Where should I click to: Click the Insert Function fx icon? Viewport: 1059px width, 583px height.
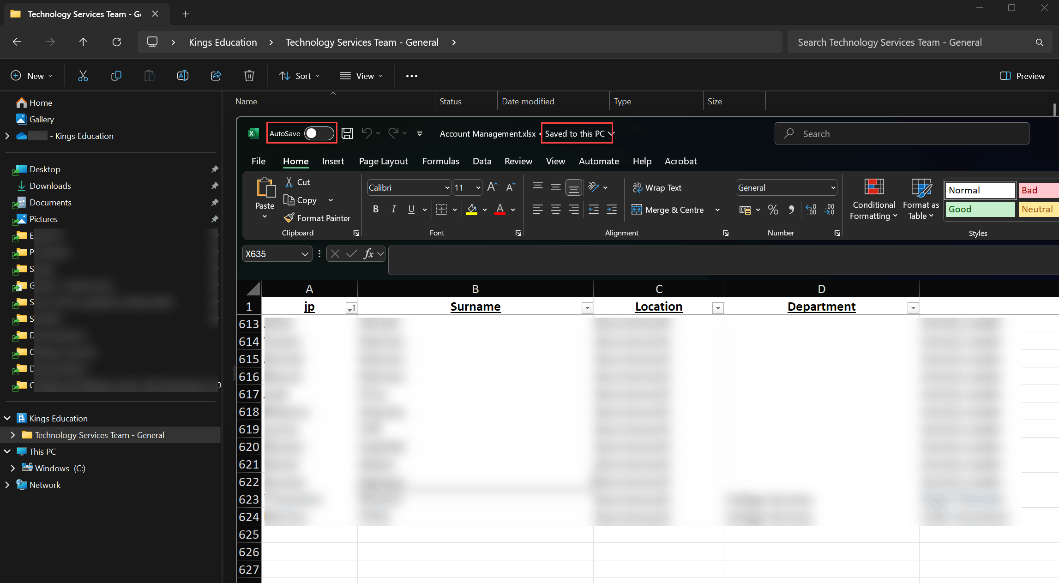[368, 254]
